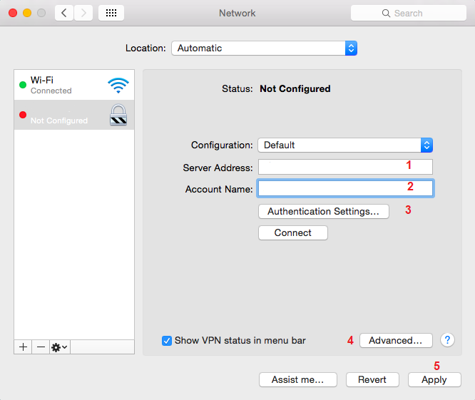Add a new network service with plus
The width and height of the screenshot is (475, 400).
(x=23, y=347)
